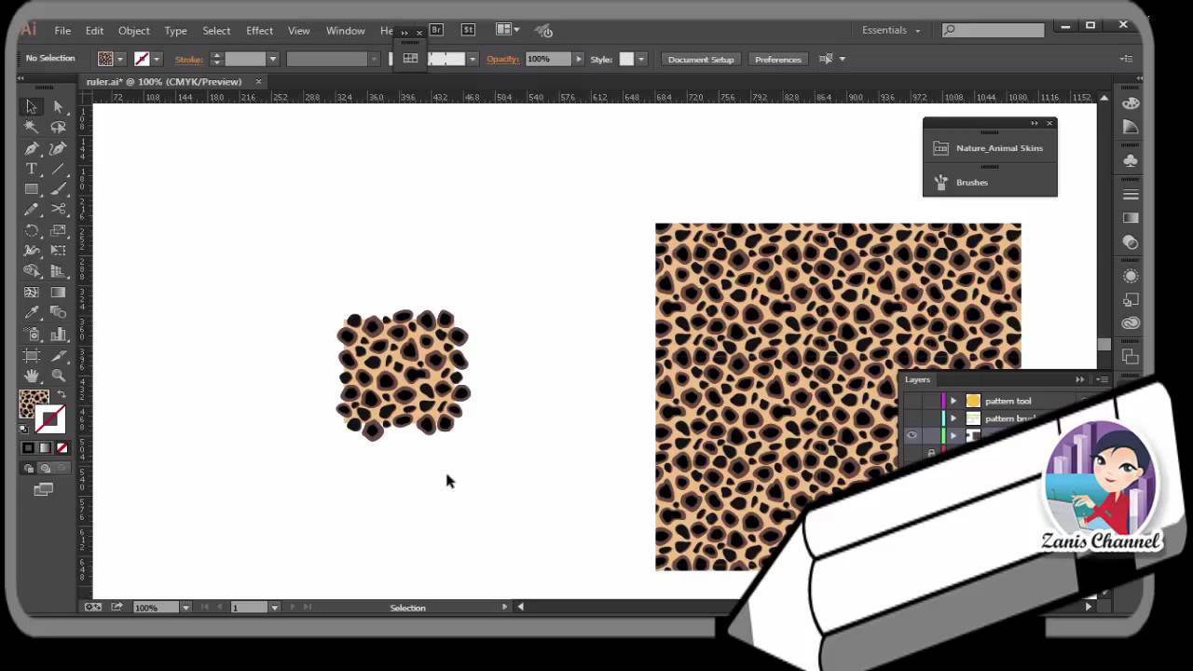Open the Symbols panel club icon
1193x671 pixels.
coord(1131,160)
